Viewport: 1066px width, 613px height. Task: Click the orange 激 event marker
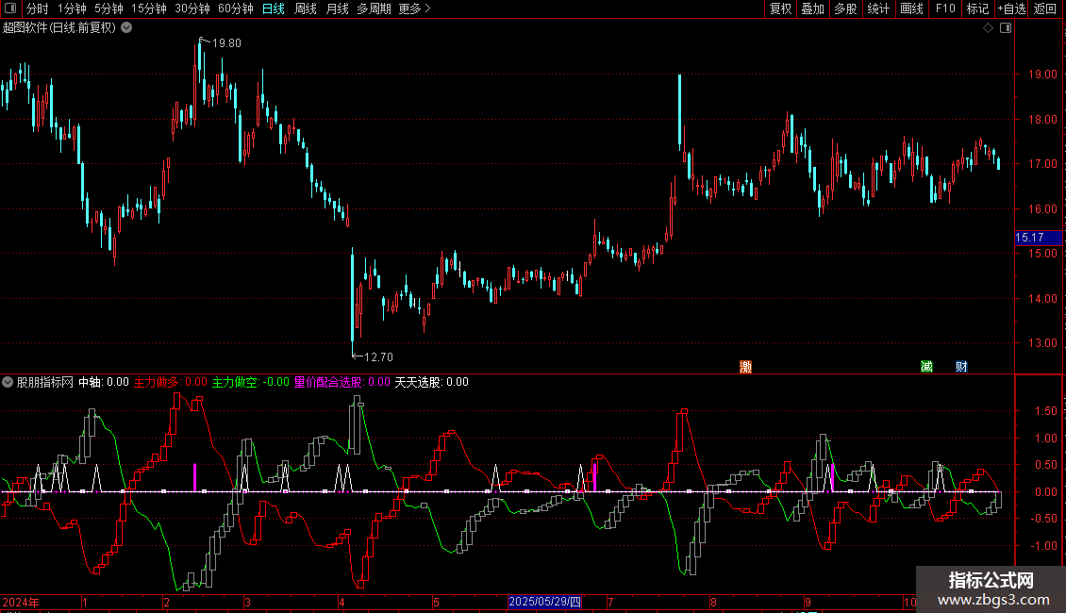746,367
